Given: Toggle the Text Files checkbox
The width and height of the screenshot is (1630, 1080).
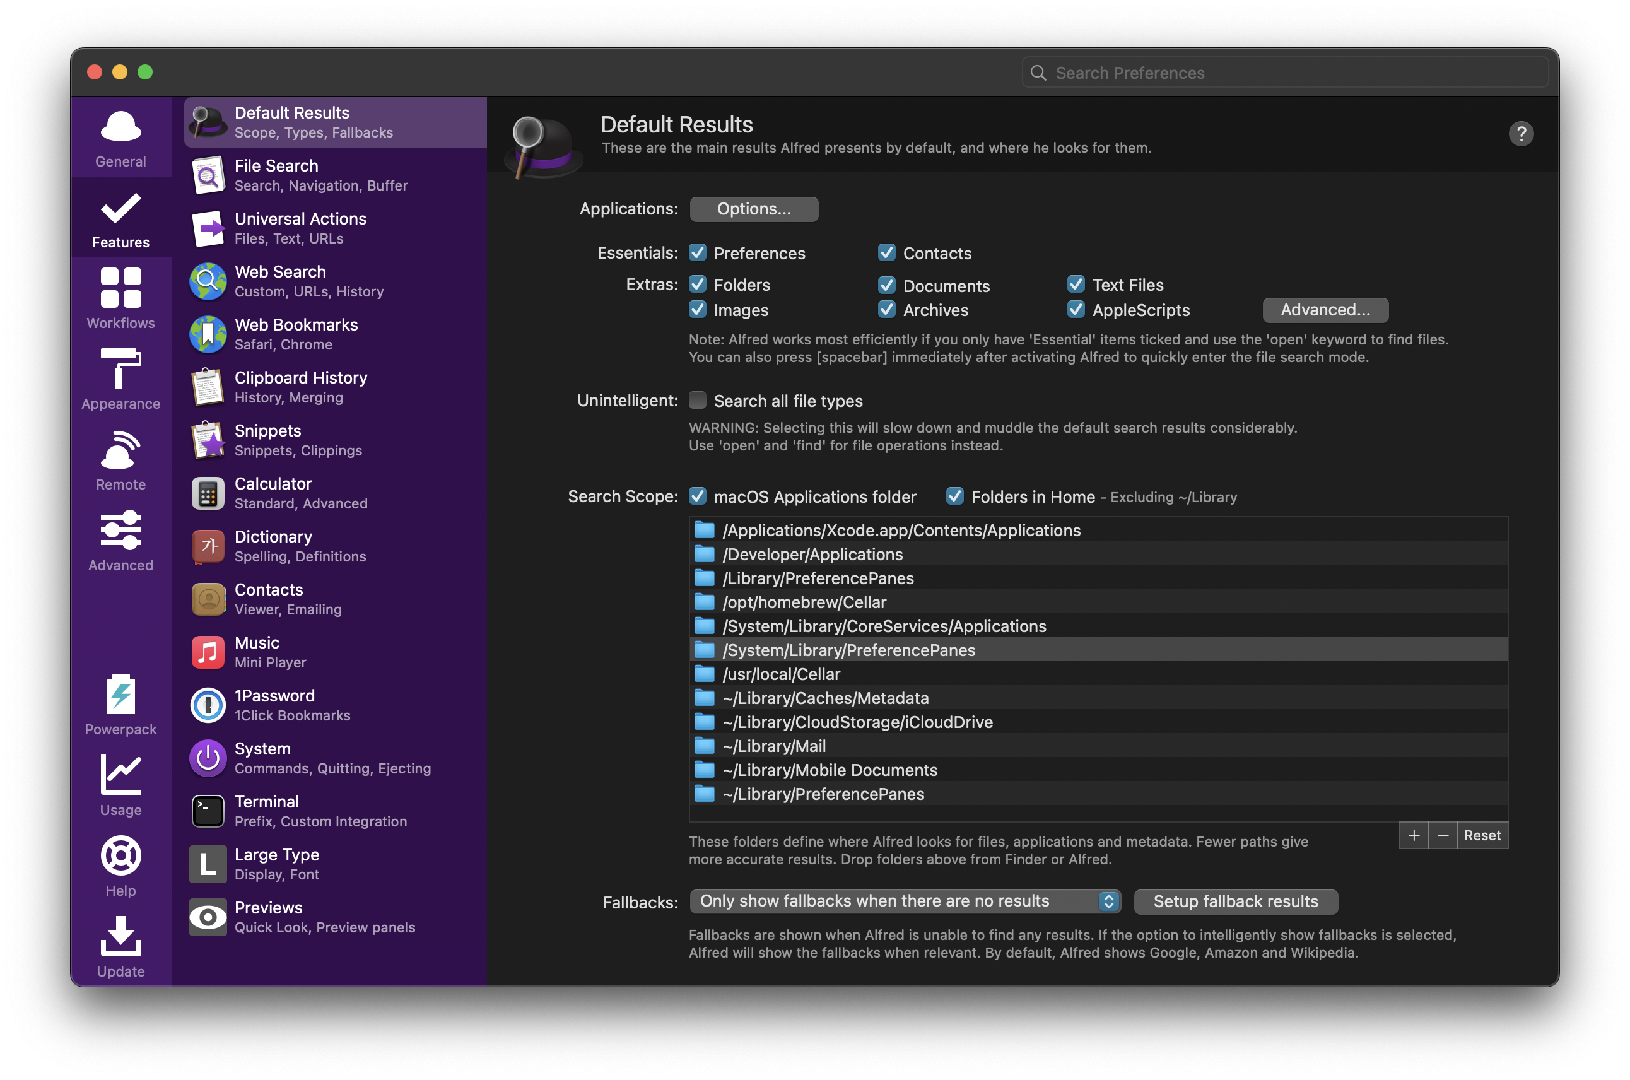Looking at the screenshot, I should pyautogui.click(x=1076, y=285).
